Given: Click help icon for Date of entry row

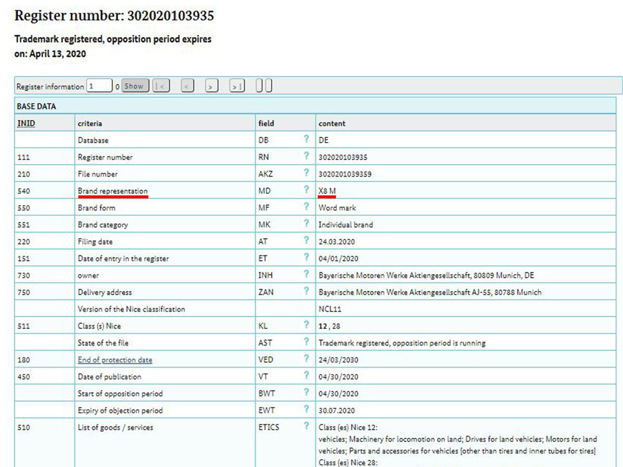Looking at the screenshot, I should click(306, 257).
